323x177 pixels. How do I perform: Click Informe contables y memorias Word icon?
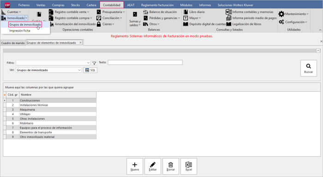coord(229,12)
